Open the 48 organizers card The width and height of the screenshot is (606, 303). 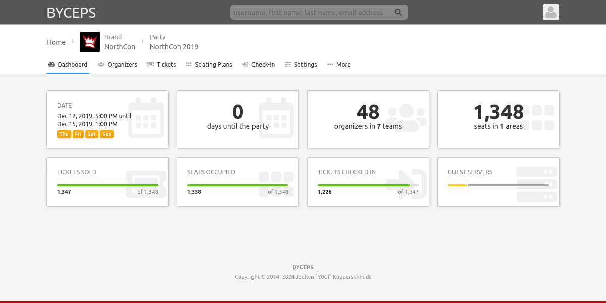click(x=368, y=120)
